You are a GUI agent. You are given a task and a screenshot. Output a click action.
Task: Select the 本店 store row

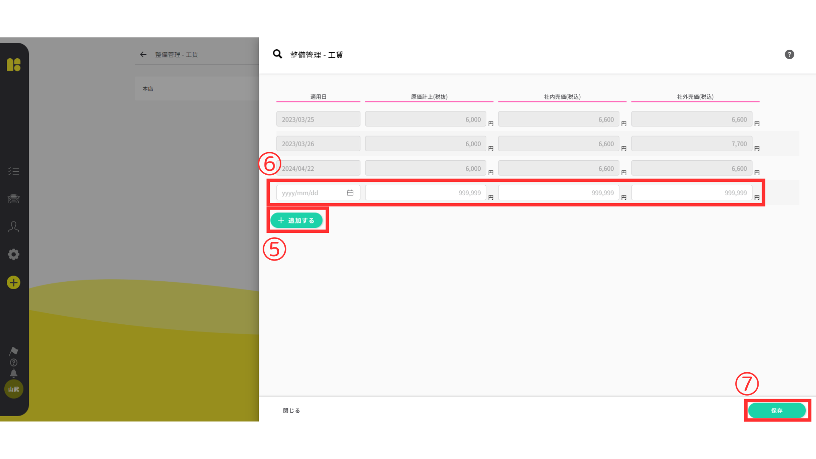click(x=196, y=89)
